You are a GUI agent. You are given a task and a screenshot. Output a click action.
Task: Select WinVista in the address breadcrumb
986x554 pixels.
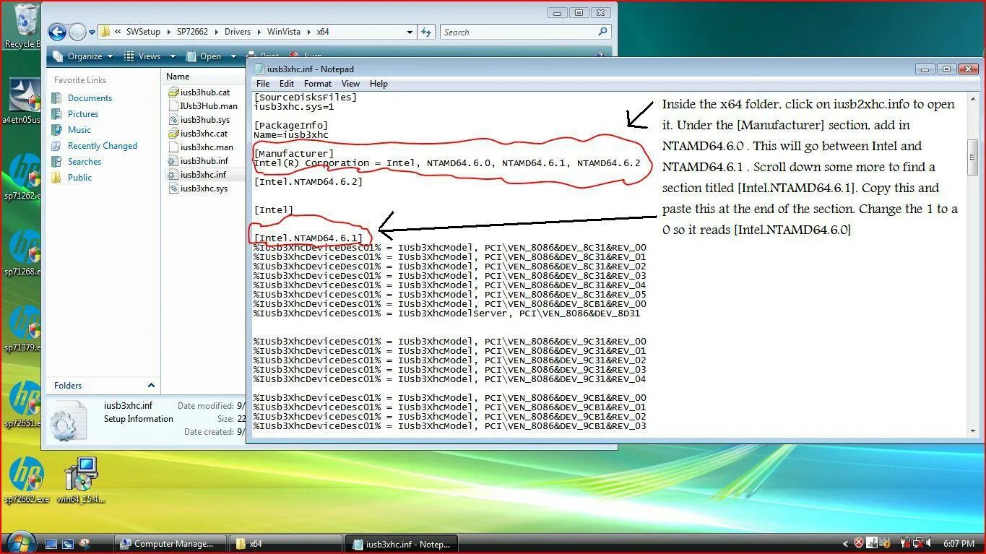coord(283,32)
